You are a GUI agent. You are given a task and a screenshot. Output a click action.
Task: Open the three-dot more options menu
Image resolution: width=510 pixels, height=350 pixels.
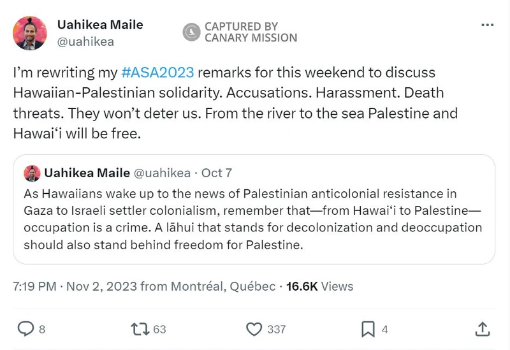click(487, 26)
